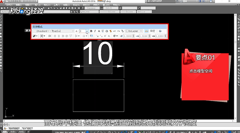The image size is (240, 133).
Task: Click 确定 to confirm text edit
Action: pyautogui.click(x=153, y=31)
